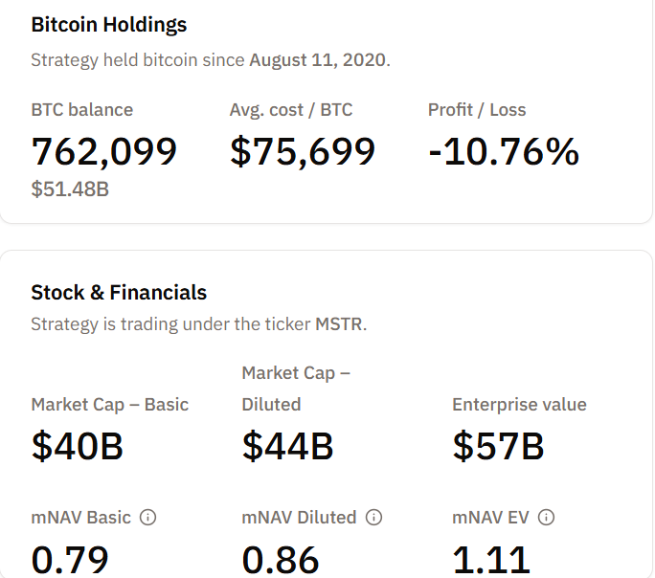The image size is (655, 578).
Task: Click the $51.48B balance value in USD
Action: [70, 189]
